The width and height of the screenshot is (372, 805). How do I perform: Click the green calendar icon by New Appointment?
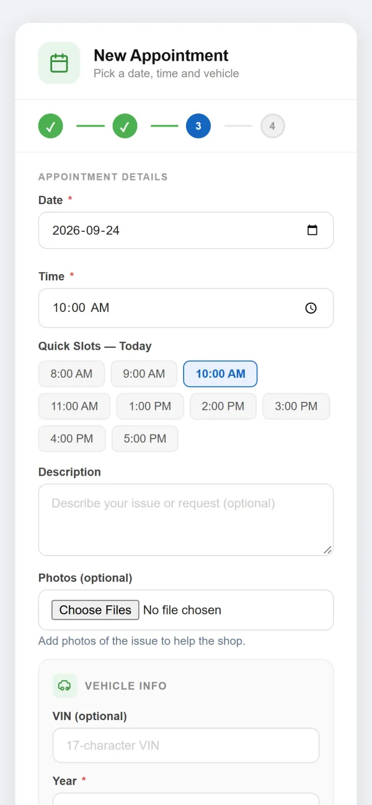59,63
